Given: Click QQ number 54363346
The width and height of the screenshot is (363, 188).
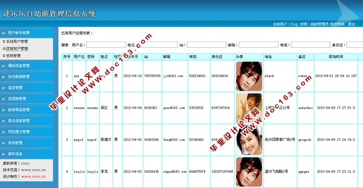Looking at the screenshot, I should (x=152, y=140).
